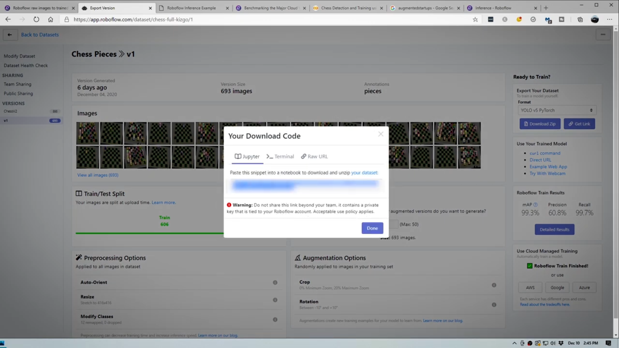Screen dimensions: 619x348
Task: Click the back arrow button beside Back to Datasets
Action: pyautogui.click(x=10, y=35)
